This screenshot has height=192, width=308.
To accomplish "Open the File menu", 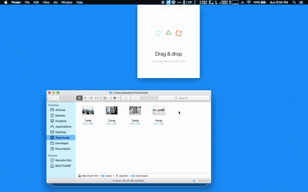I will [x=27, y=3].
